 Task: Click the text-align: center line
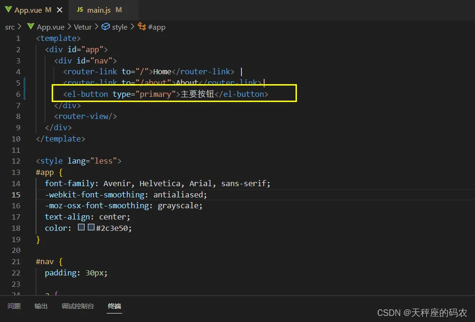87,217
